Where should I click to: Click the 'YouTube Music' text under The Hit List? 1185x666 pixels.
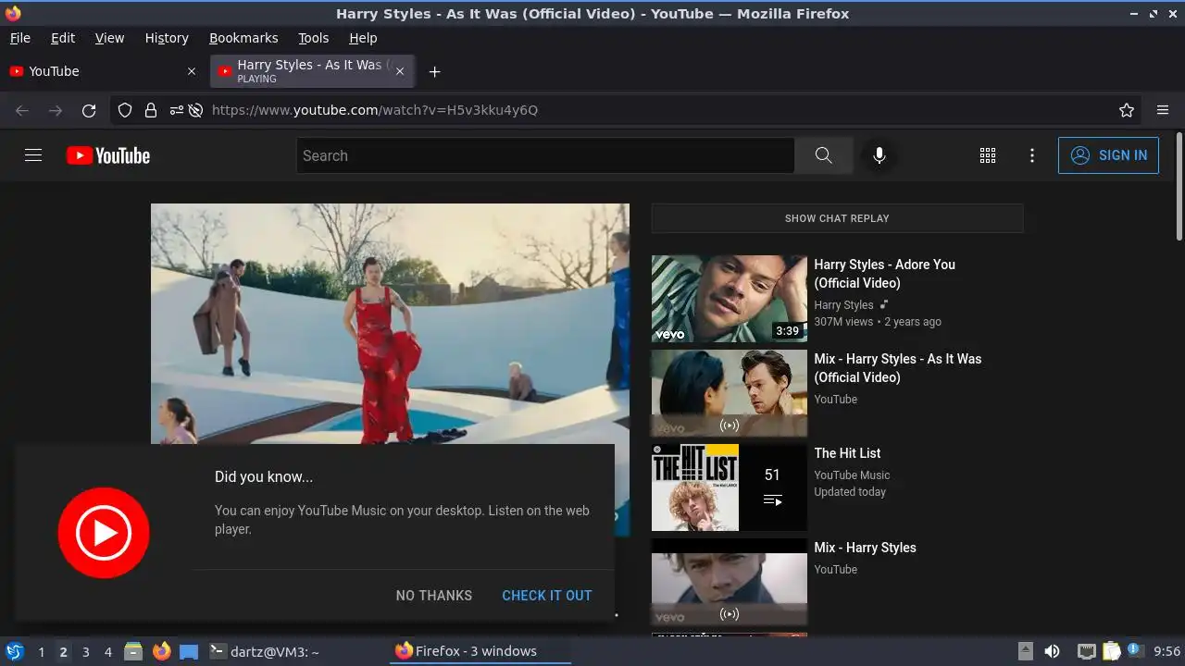coord(852,475)
